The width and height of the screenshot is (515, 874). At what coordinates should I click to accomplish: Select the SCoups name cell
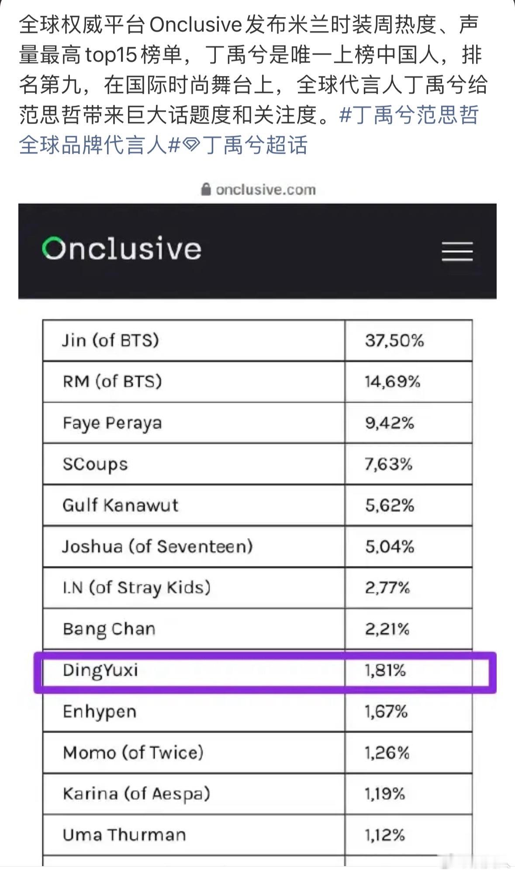click(194, 463)
